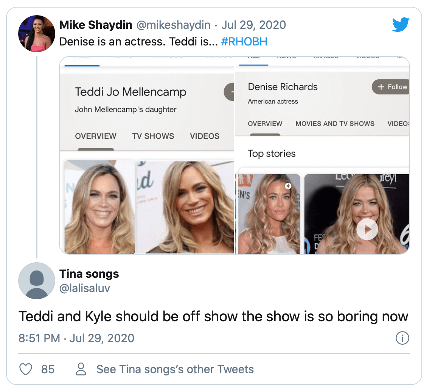See Tina songs's other Tweets

click(x=175, y=369)
